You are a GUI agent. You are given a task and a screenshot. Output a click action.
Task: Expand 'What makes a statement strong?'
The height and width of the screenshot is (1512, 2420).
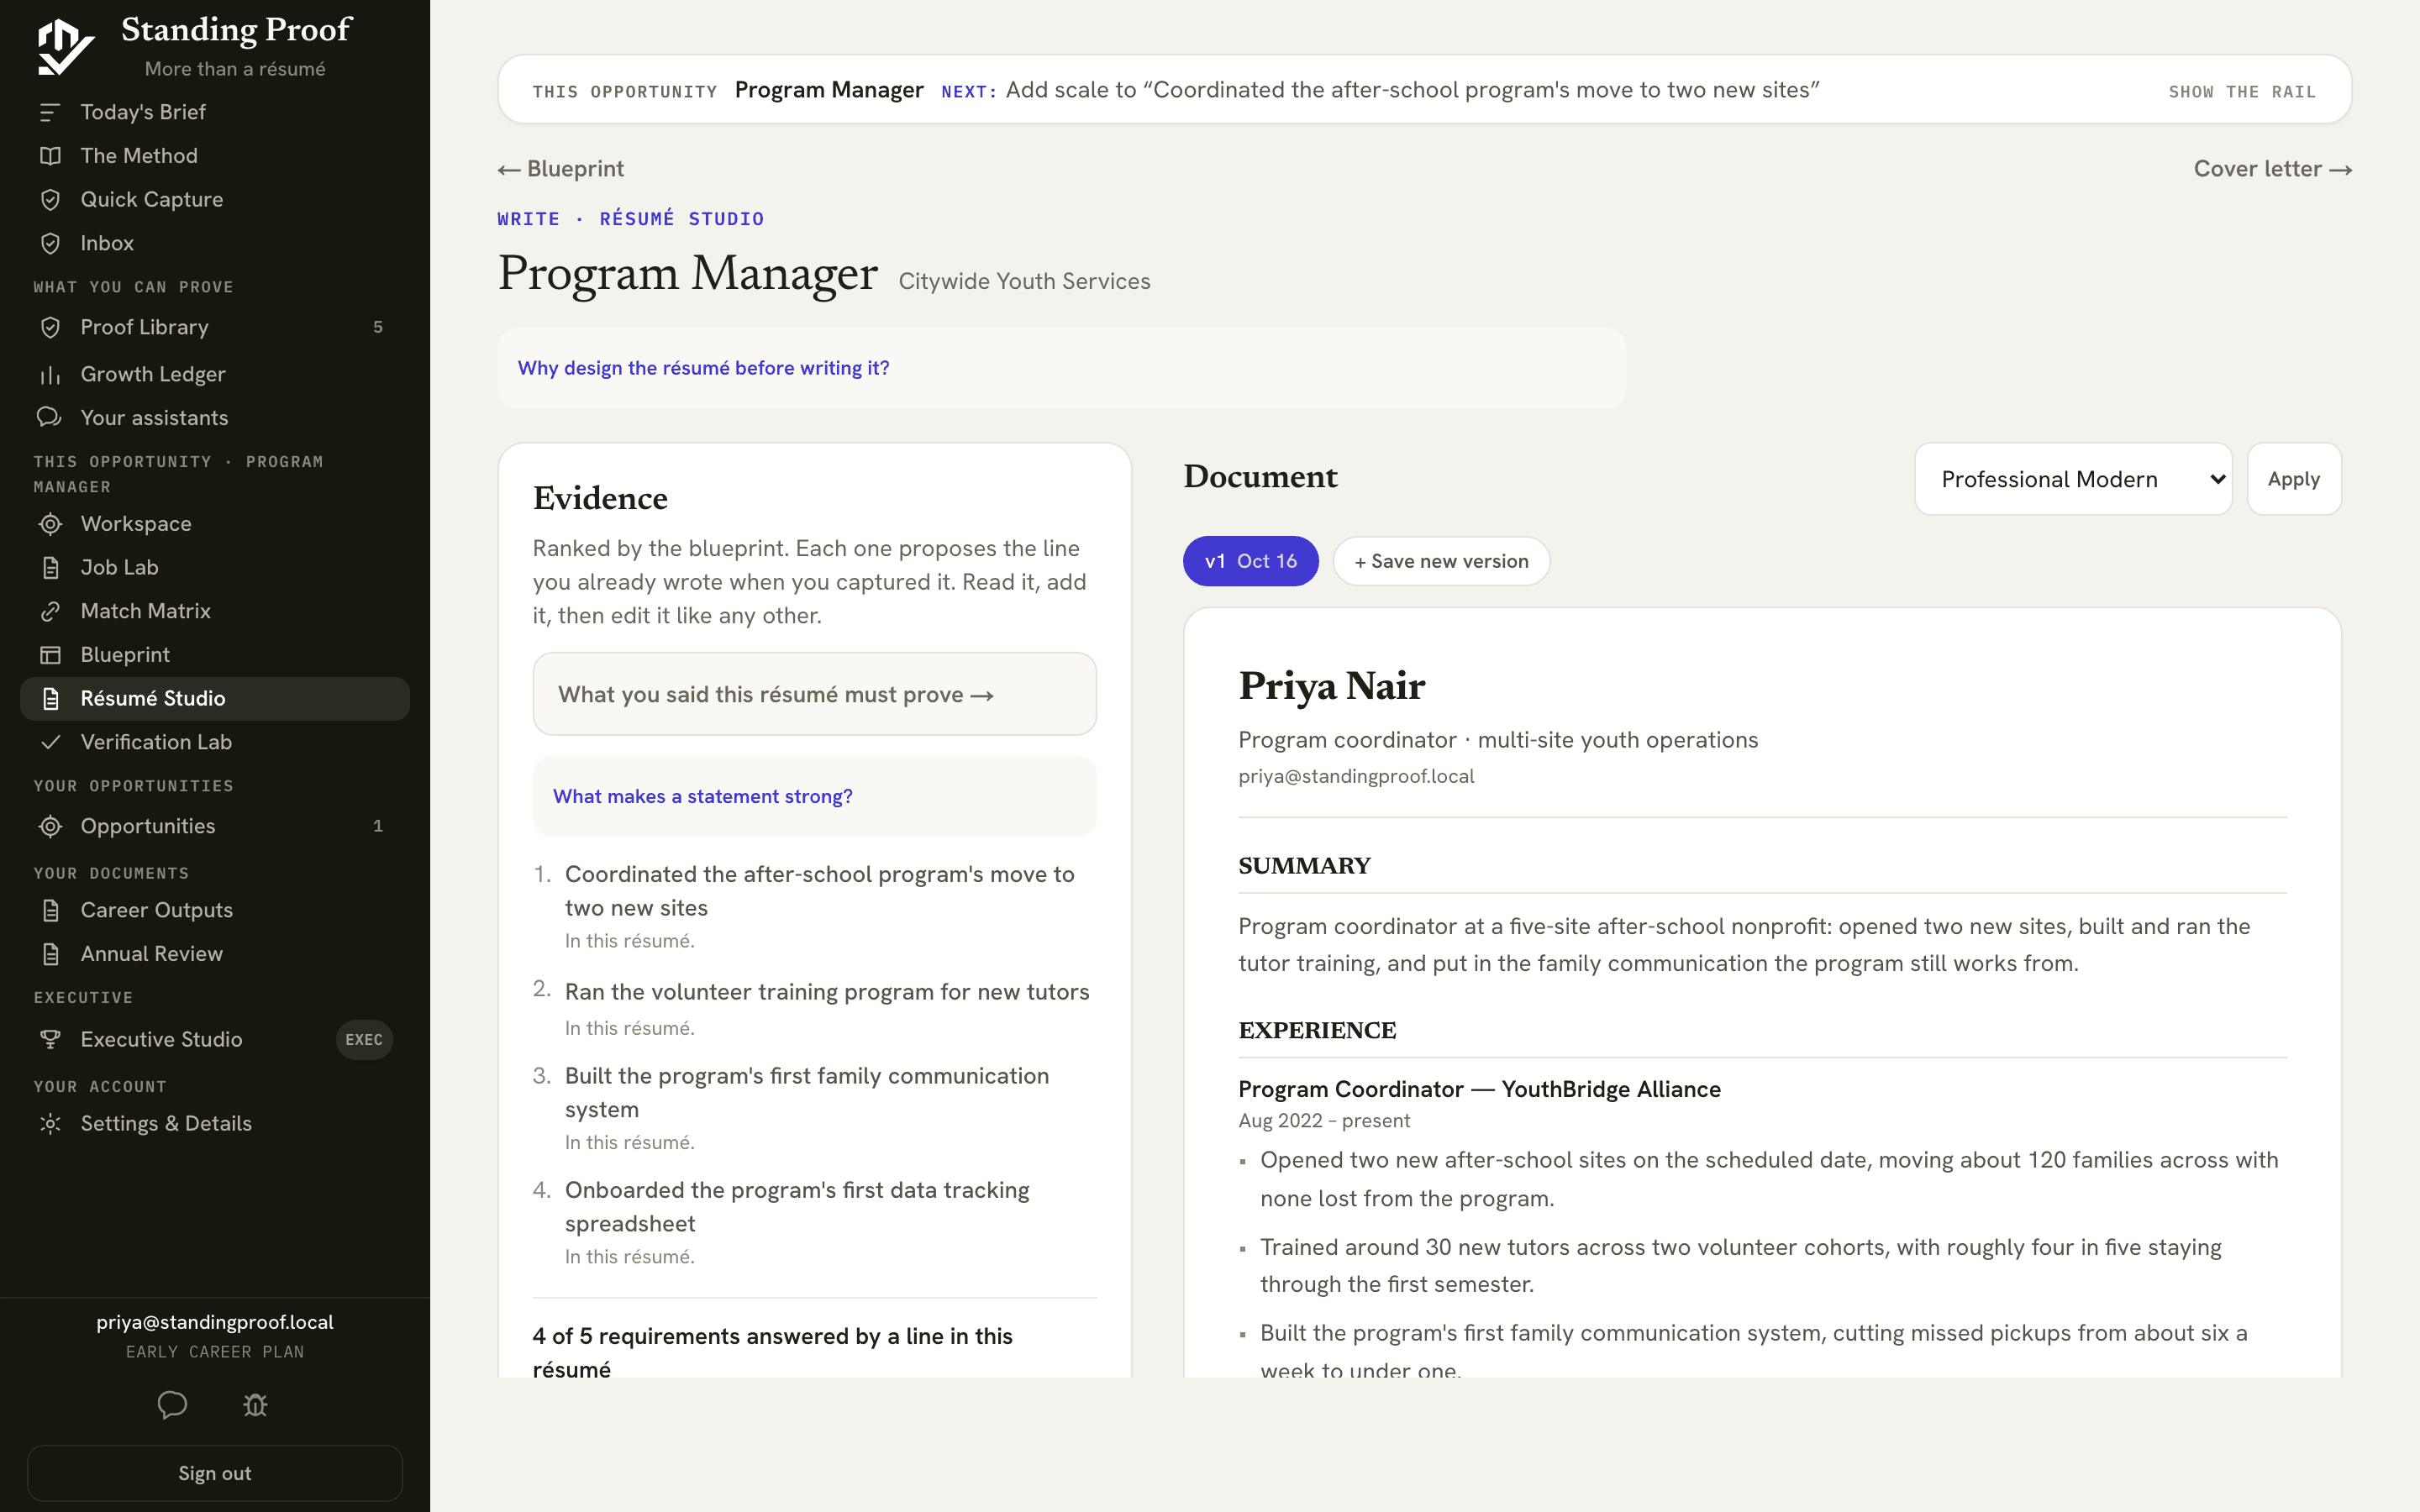click(703, 796)
